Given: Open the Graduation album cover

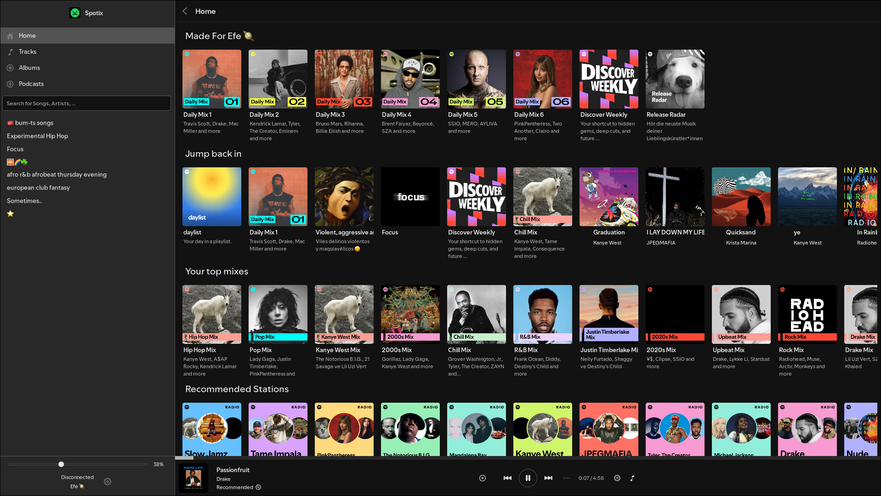Looking at the screenshot, I should (x=609, y=197).
